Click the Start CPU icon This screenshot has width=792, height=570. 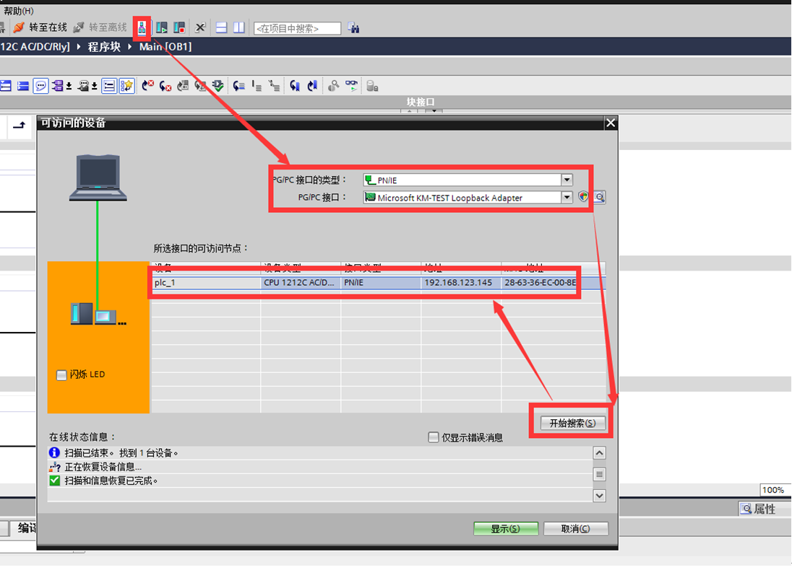pyautogui.click(x=162, y=27)
